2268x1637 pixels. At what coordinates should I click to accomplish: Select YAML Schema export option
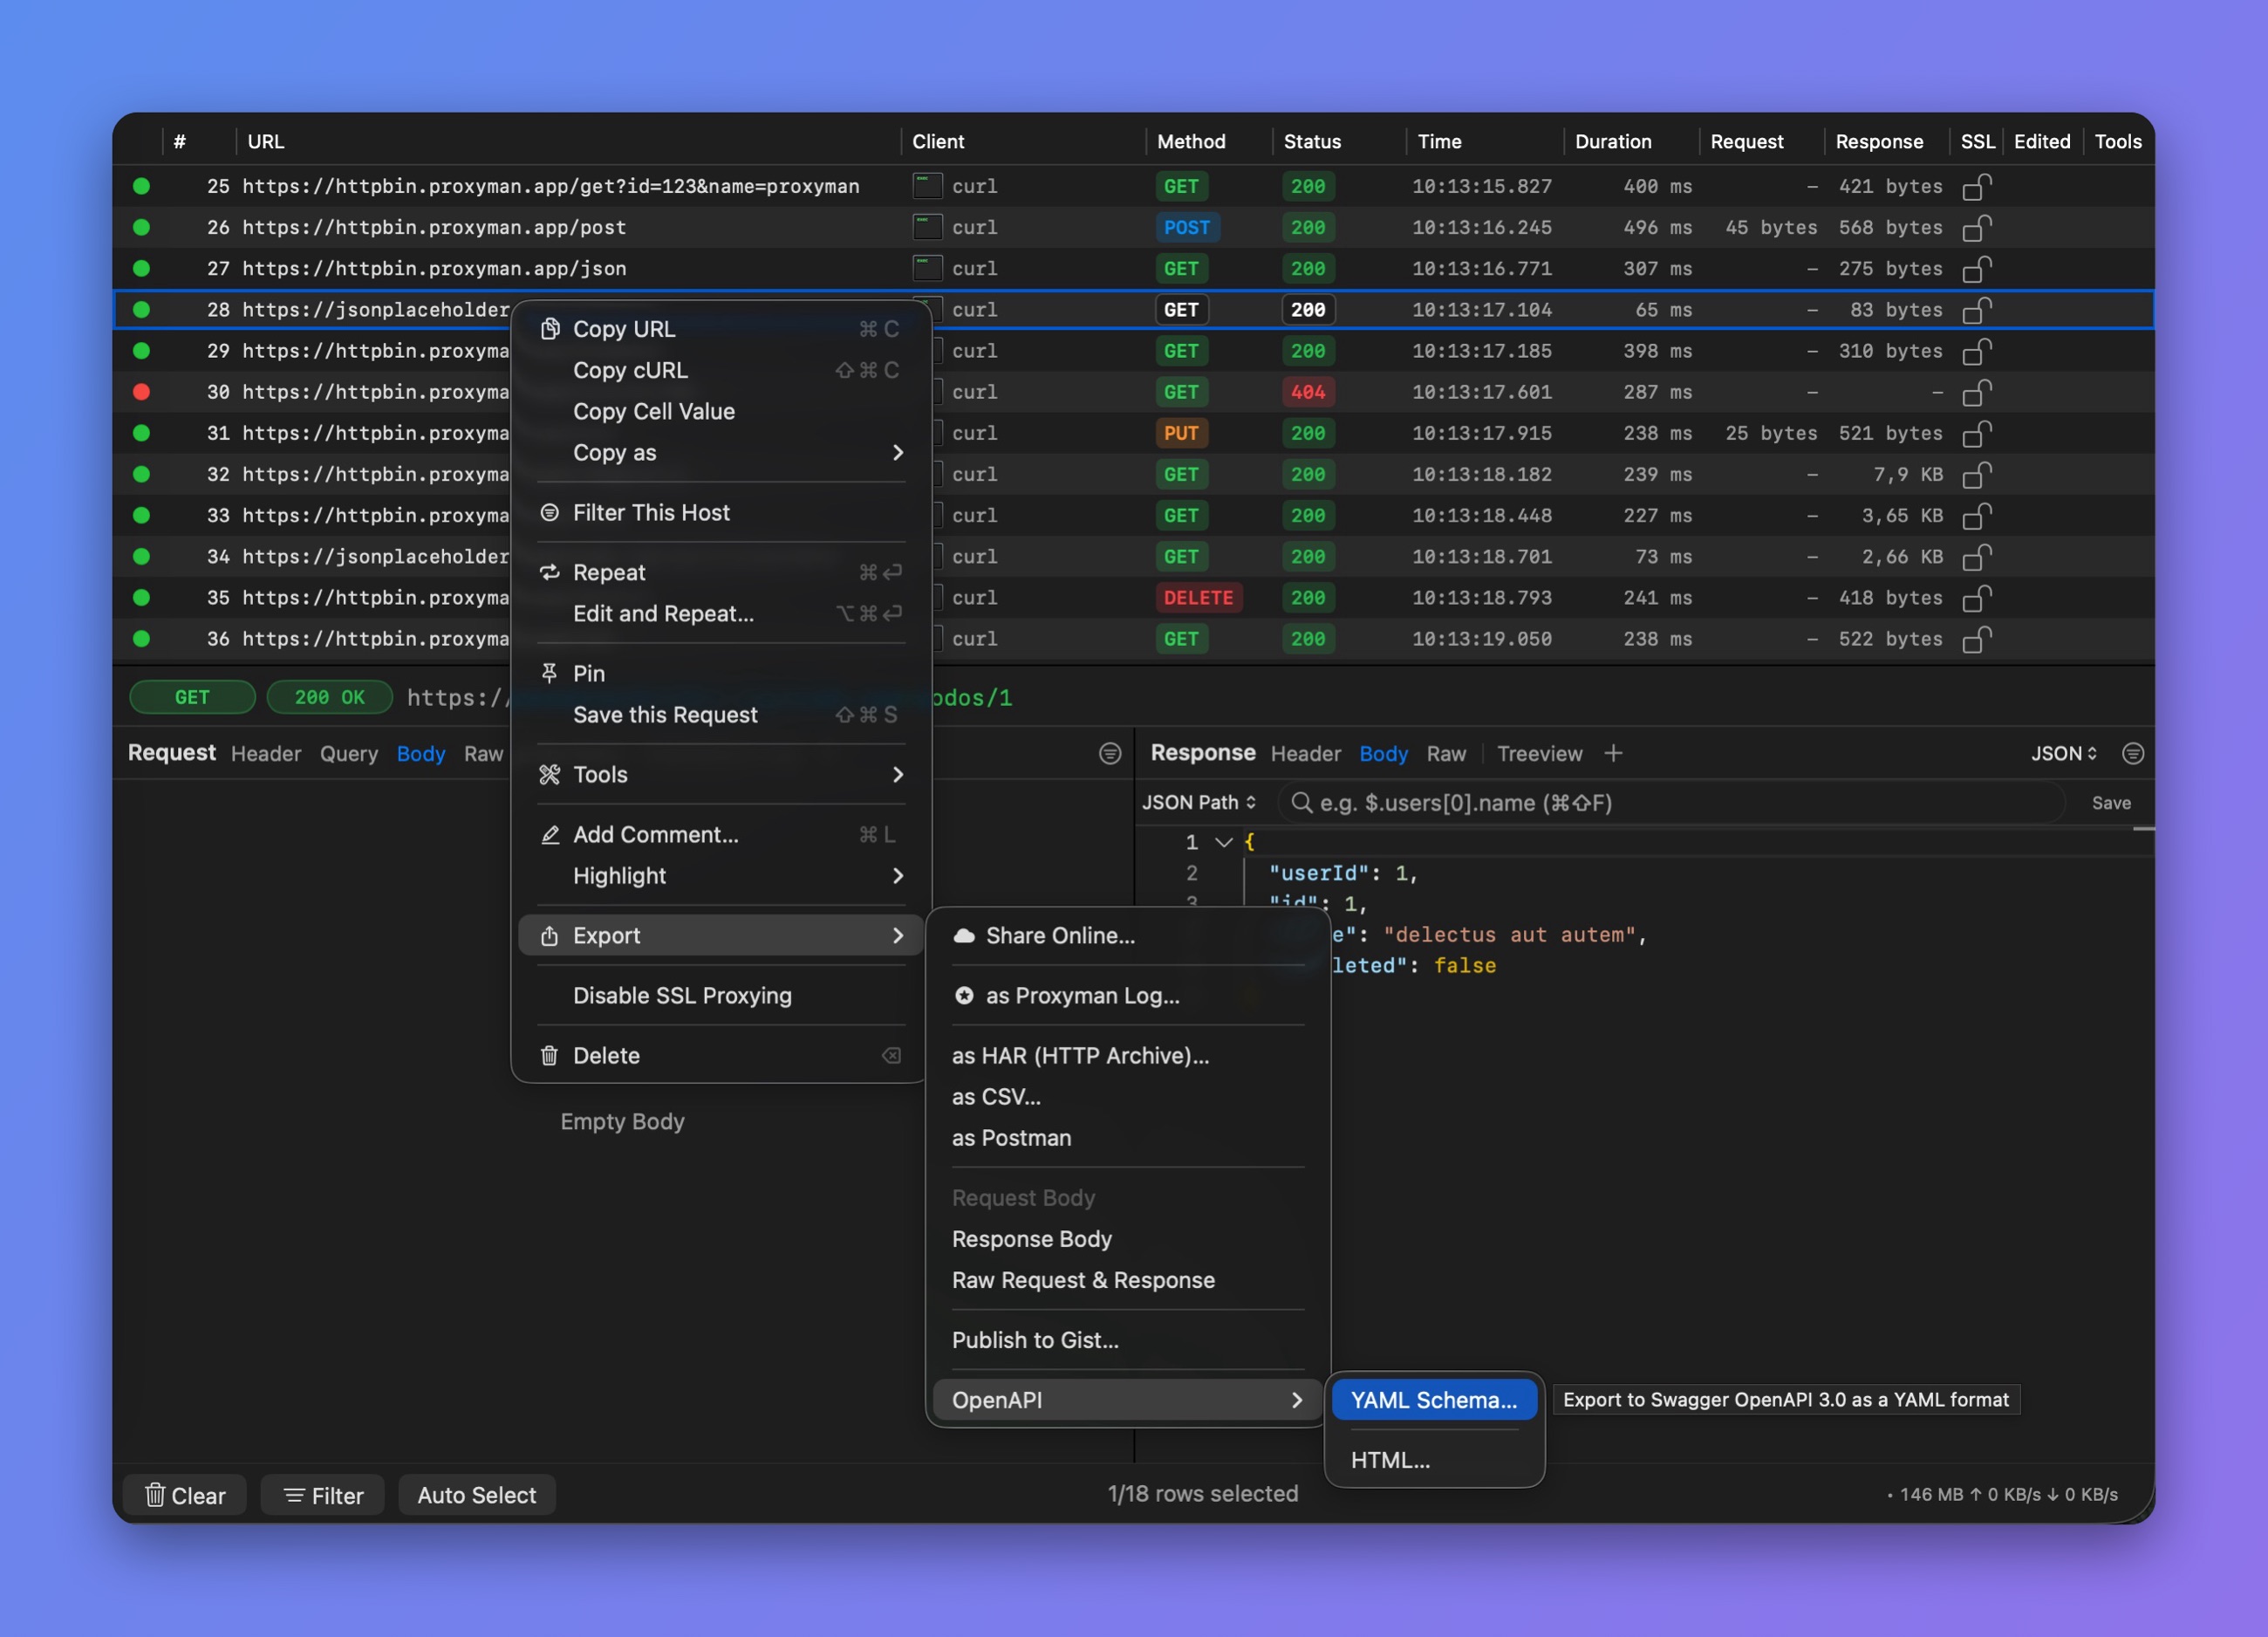1434,1400
